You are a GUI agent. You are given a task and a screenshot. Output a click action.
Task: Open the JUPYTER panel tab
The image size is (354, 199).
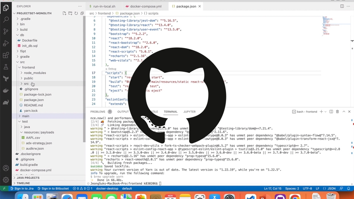[190, 112]
